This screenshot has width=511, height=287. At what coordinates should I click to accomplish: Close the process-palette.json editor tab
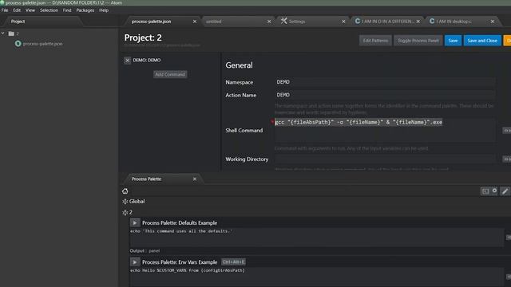(195, 22)
